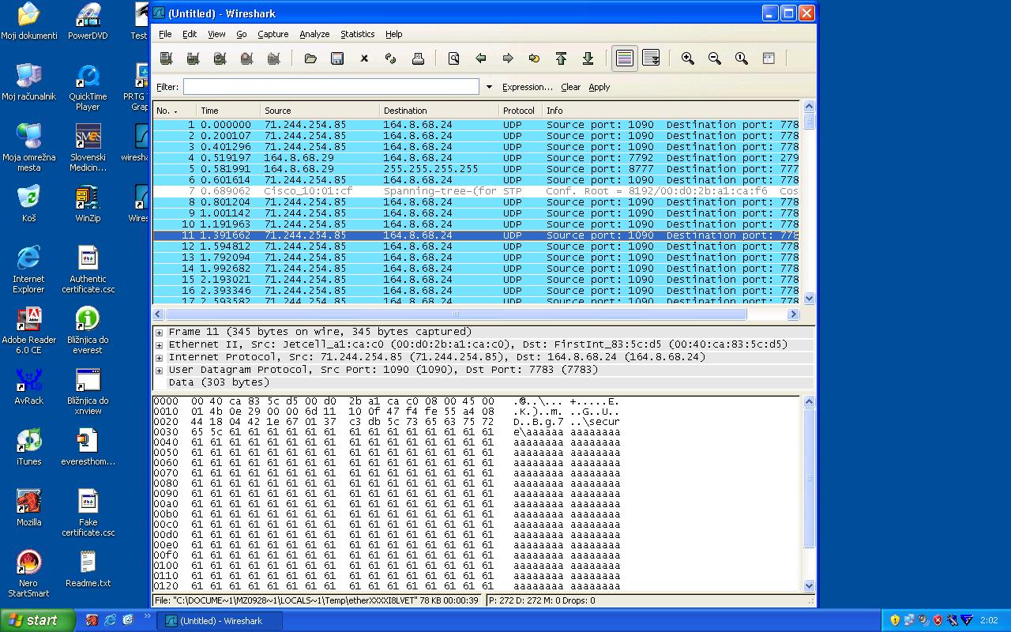Reset zoom to normal size

(742, 58)
